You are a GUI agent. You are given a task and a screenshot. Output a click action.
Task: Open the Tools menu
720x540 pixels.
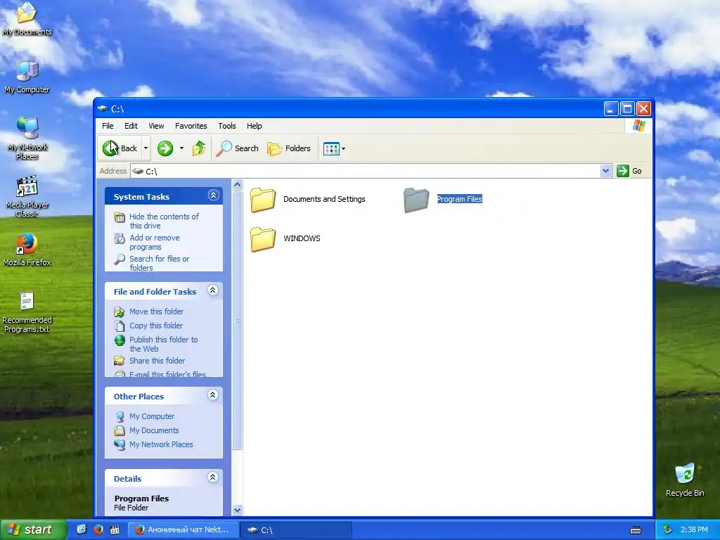tap(227, 126)
